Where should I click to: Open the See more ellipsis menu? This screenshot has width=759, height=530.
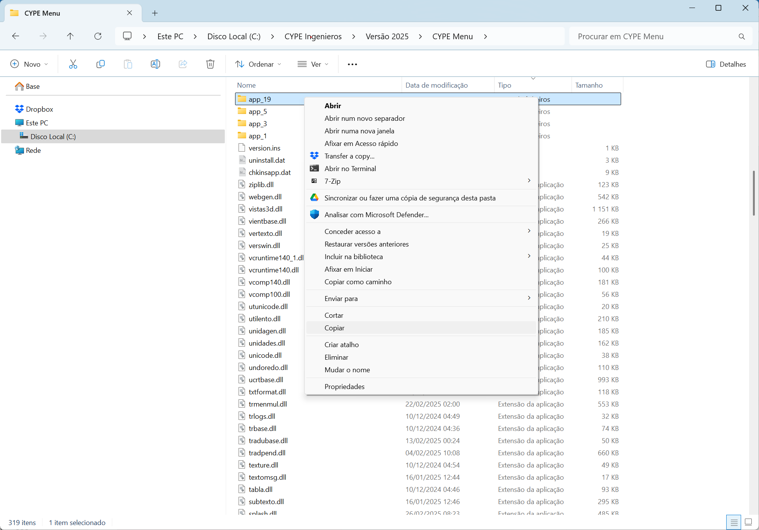tap(352, 64)
